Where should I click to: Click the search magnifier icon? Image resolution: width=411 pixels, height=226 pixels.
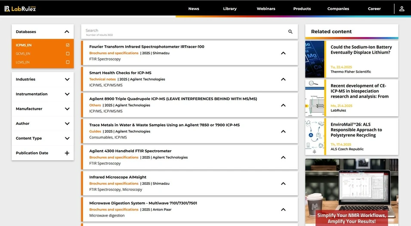[x=290, y=32]
